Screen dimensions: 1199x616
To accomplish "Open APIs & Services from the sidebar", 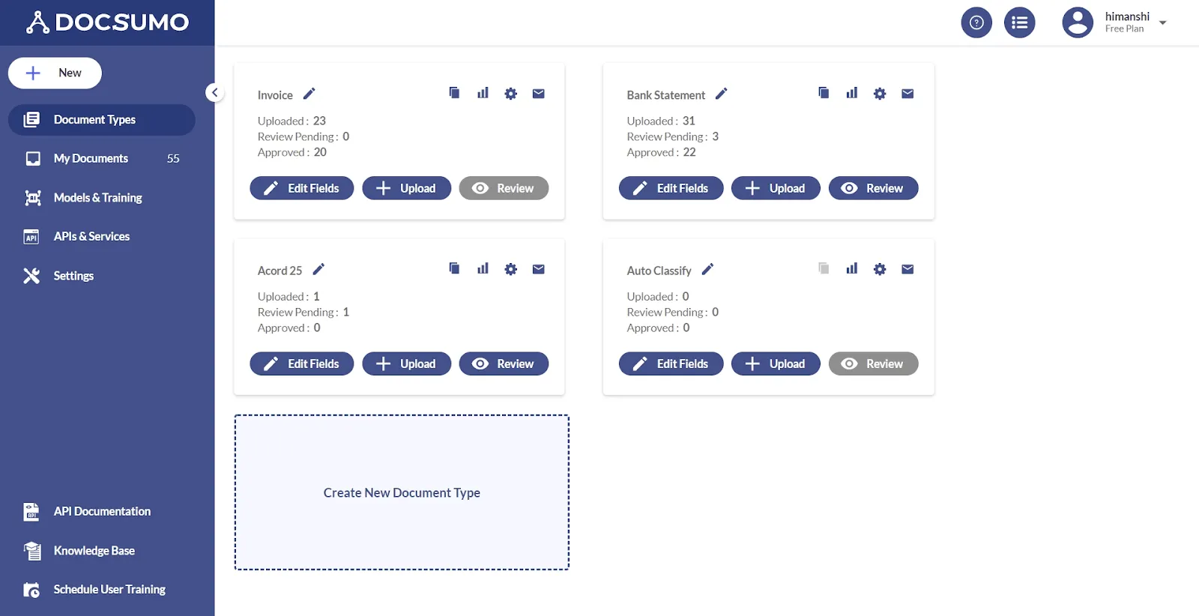I will coord(91,236).
